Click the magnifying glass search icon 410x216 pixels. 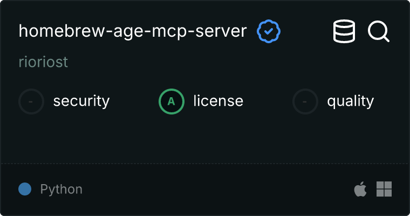click(x=379, y=31)
